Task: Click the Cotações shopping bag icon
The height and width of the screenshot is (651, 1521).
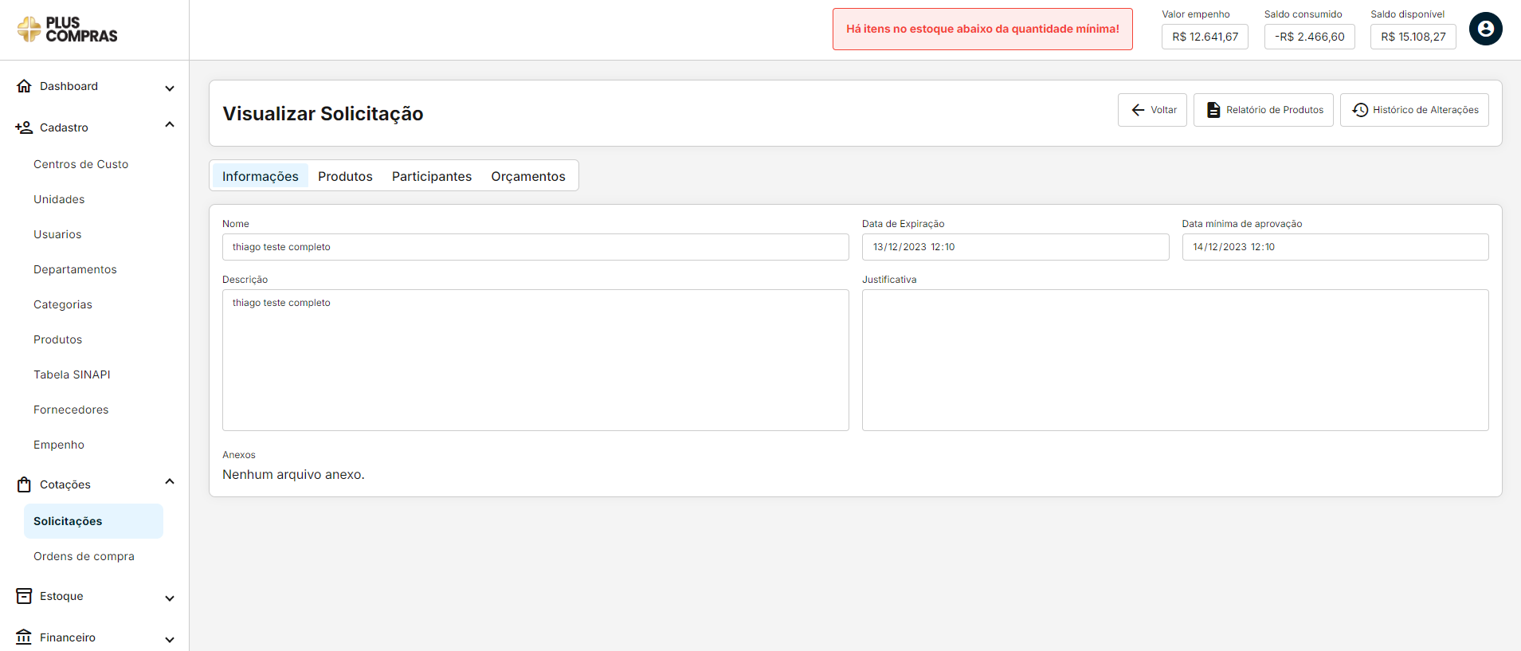Action: [x=24, y=484]
